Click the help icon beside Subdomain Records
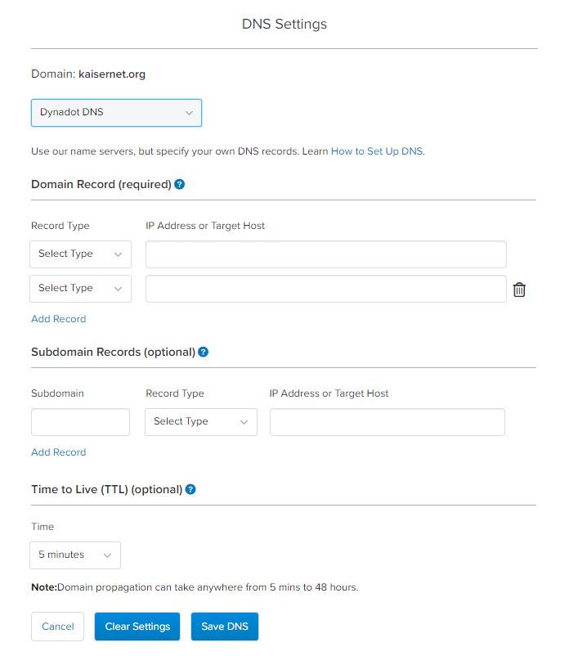 click(x=204, y=352)
